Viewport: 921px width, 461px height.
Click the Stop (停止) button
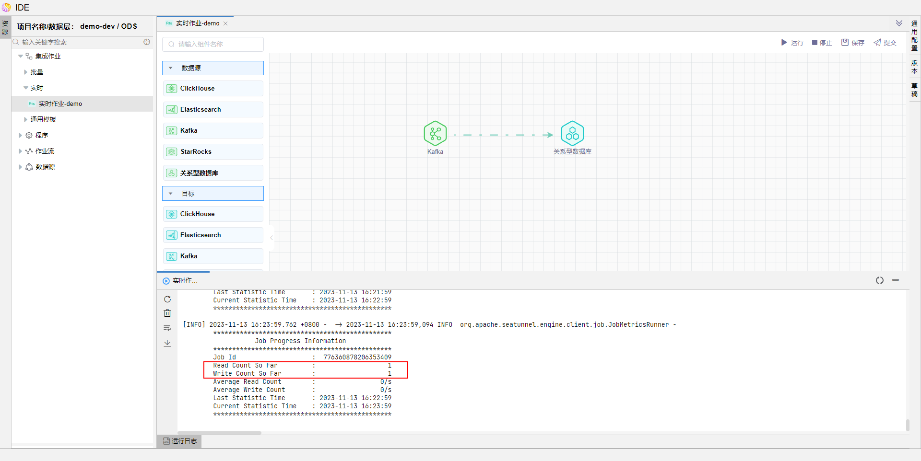click(x=822, y=43)
